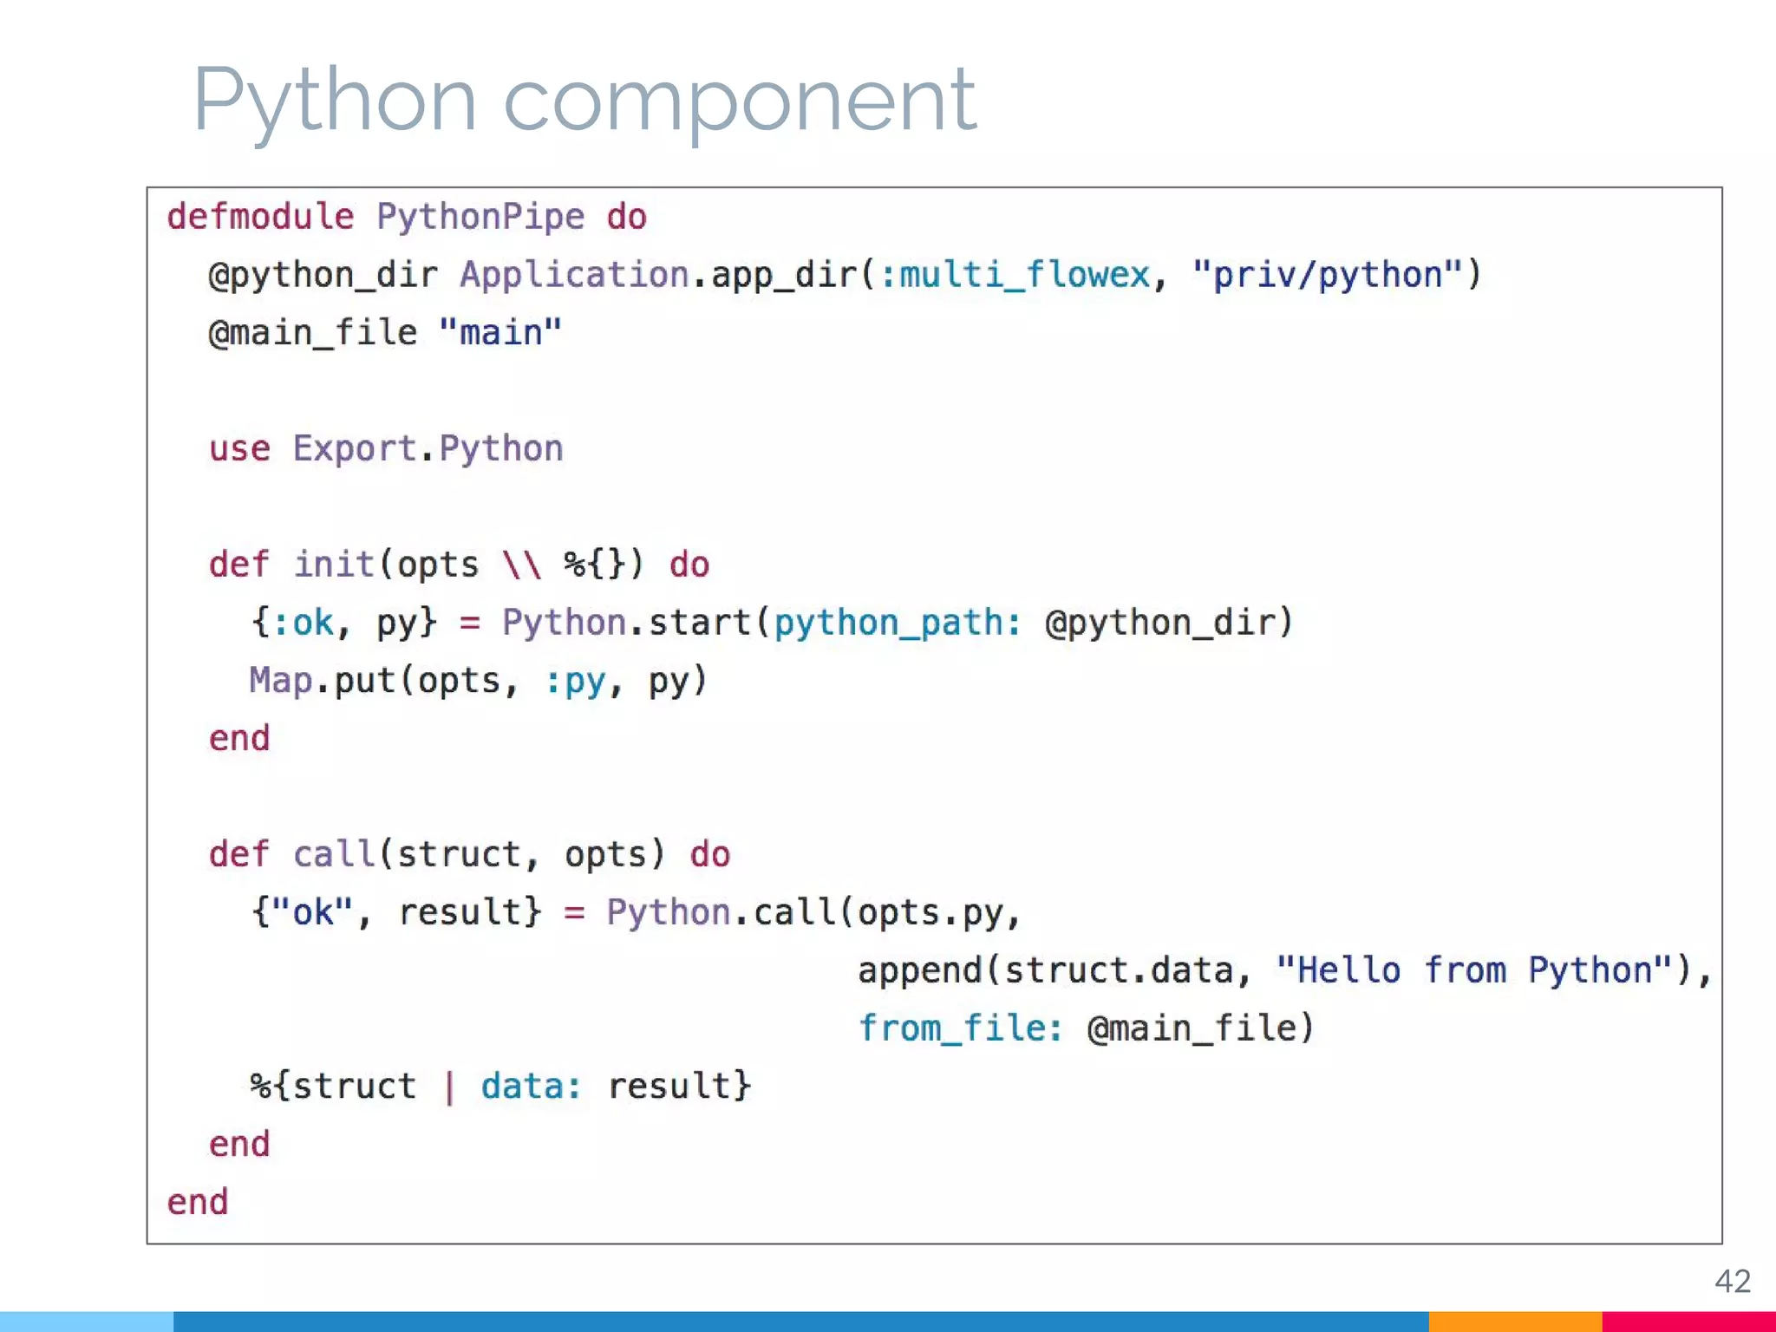Click the final 'end' closing the module
This screenshot has height=1332, width=1776.
pyautogui.click(x=198, y=1202)
